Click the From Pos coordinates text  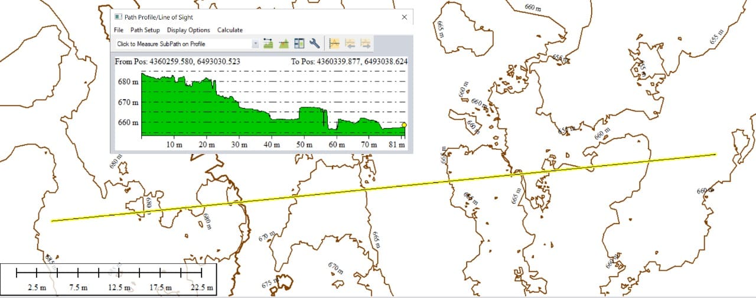[177, 61]
